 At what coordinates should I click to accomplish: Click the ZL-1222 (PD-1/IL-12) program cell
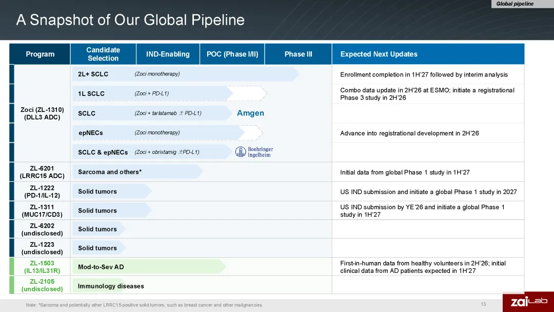[42, 191]
